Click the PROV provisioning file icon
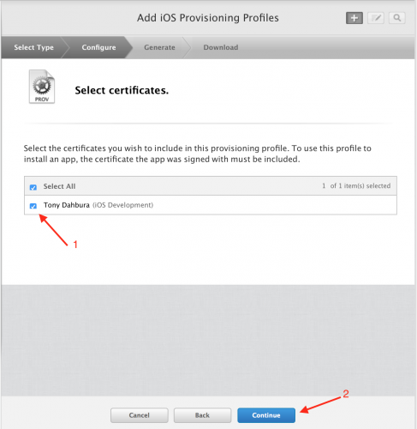This screenshot has width=417, height=429. (x=42, y=87)
